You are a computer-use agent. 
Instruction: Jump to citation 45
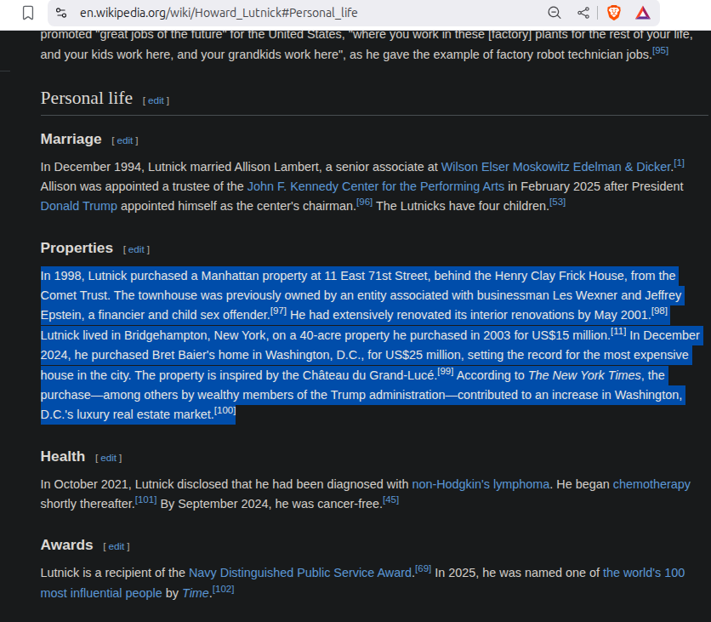(390, 499)
